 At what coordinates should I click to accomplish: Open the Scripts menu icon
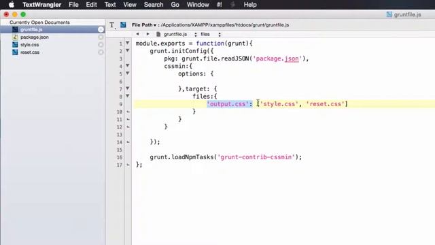(x=232, y=5)
